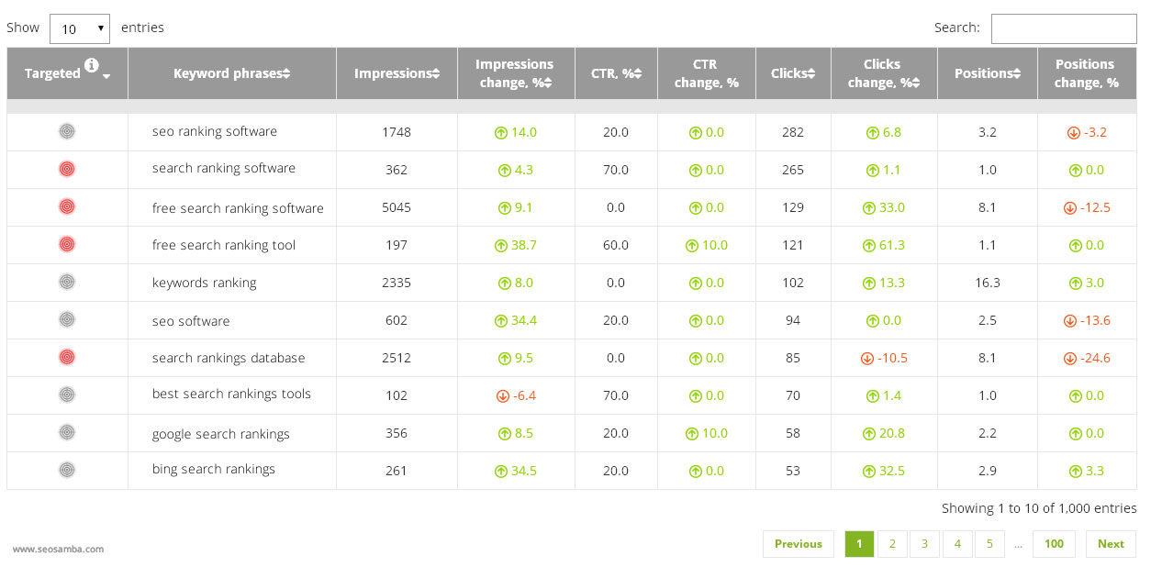Viewport: 1162px width, 567px height.
Task: Click the down-arrow icon beside -13.6 positions change
Action: click(x=1069, y=320)
